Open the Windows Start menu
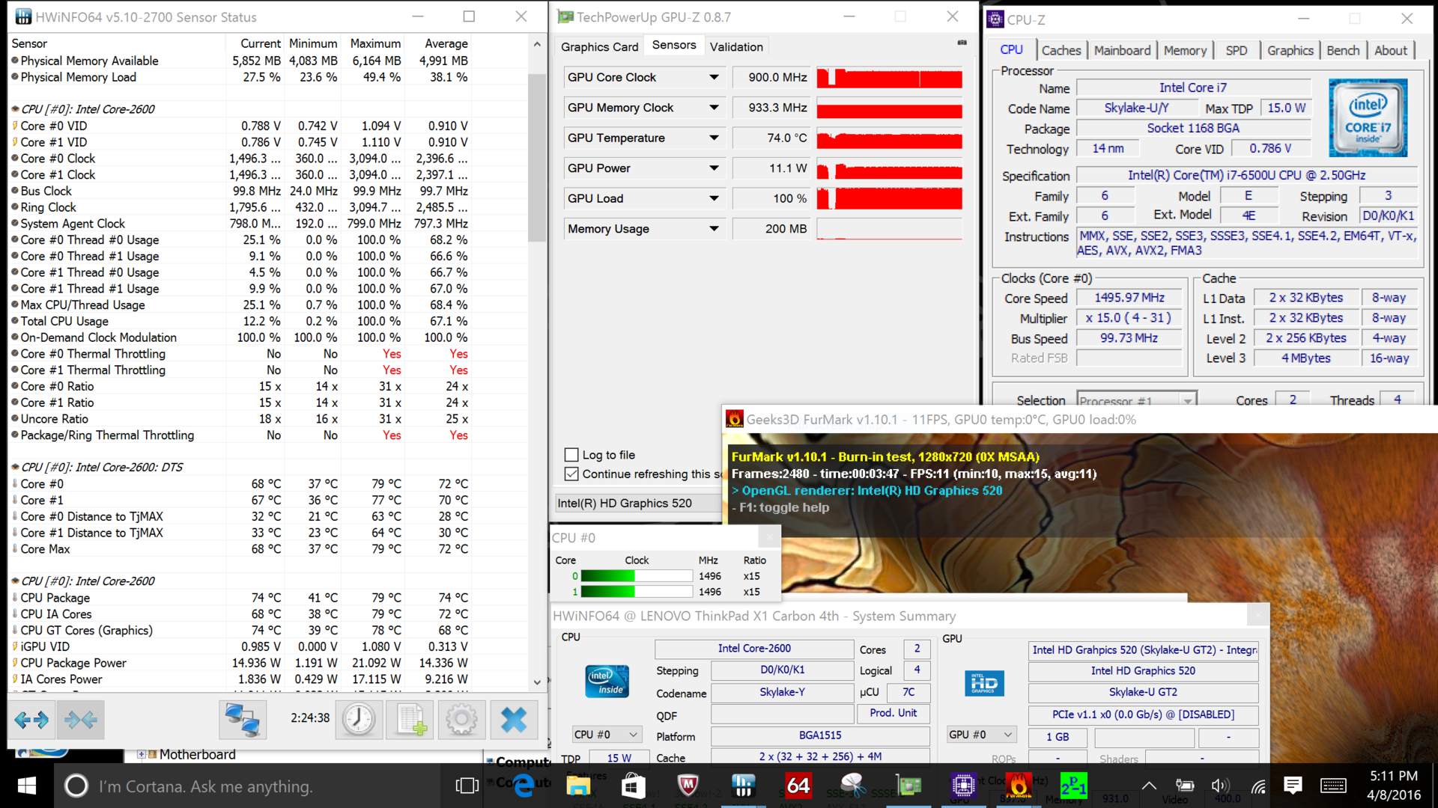Image resolution: width=1438 pixels, height=808 pixels. 26,786
